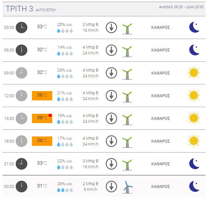This screenshot has width=208, height=197.
Task: Click the 31°C temperature at midnight
Action: tap(42, 186)
